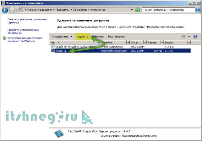Open filter dropdown of 'Имя' column
The width and height of the screenshot is (202, 141).
click(98, 43)
